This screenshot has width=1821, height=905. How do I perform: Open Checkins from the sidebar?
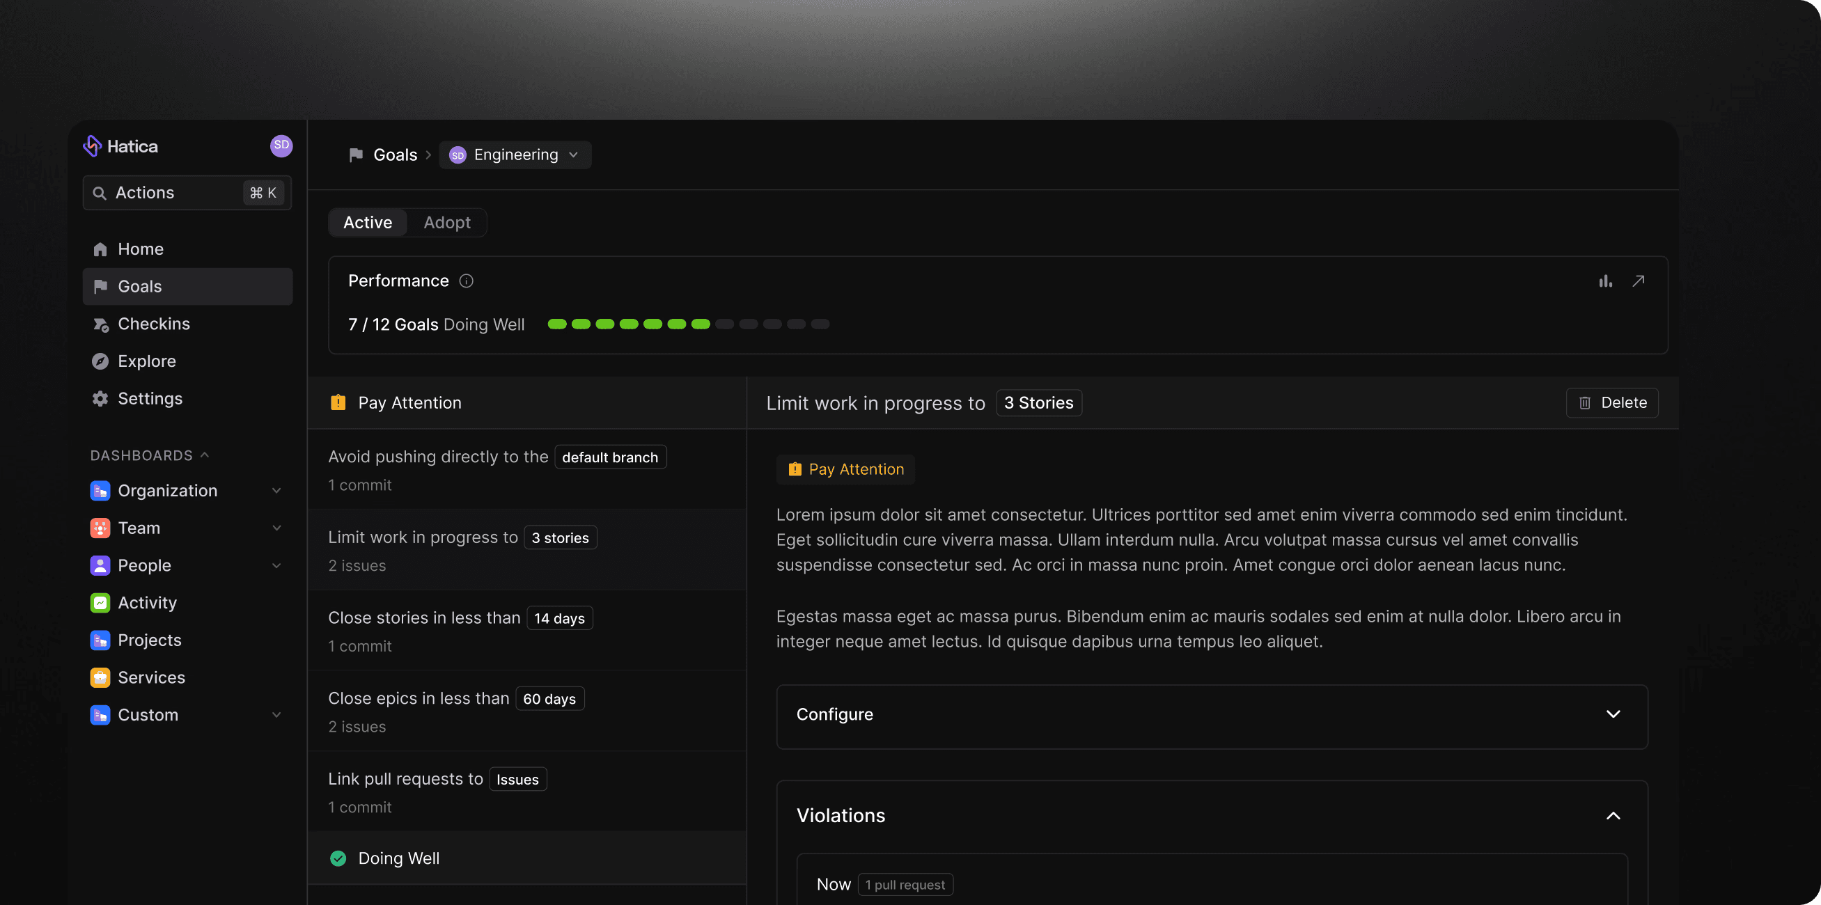153,324
